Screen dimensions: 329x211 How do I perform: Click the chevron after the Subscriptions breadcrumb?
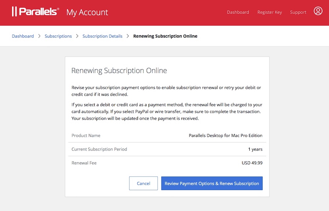point(77,36)
